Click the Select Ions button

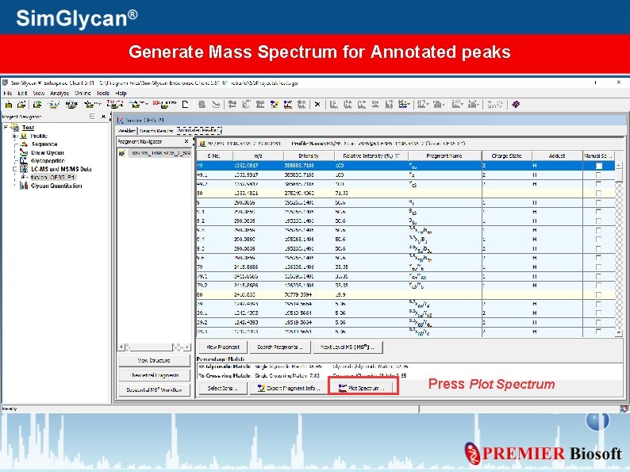click(223, 388)
